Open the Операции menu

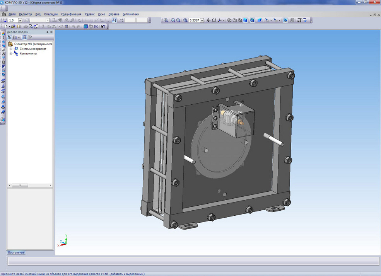(51, 14)
